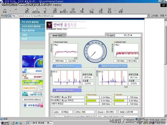Click the earth and comet banner image

click(32, 61)
